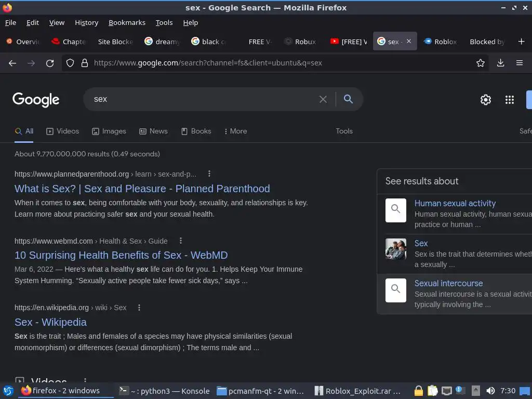Screen dimensions: 532x399
Task: Click the Google search magnifier button
Action: click(348, 99)
